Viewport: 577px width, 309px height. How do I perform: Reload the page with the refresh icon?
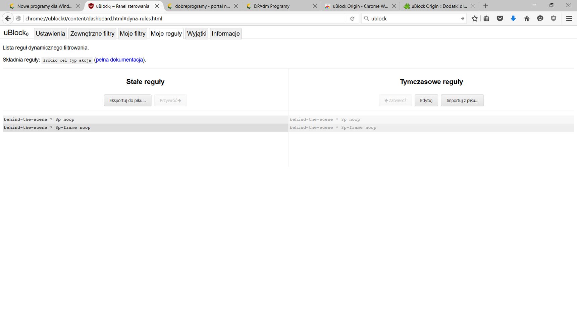click(352, 19)
